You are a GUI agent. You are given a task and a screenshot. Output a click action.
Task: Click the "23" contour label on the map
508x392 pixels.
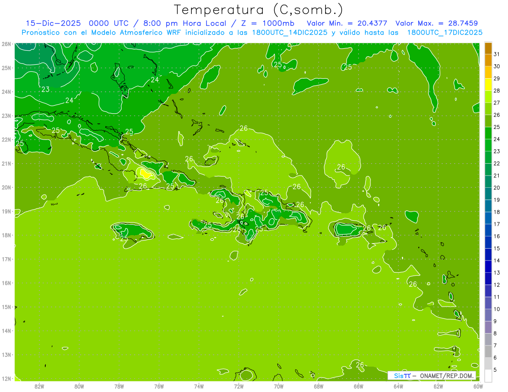[46, 89]
